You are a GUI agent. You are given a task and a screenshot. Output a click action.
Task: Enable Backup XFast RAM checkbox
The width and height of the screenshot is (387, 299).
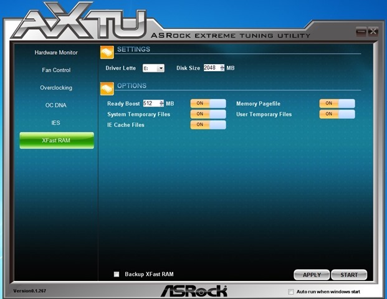[117, 274]
